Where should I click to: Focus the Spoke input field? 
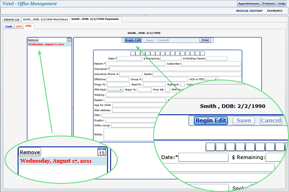(197, 74)
